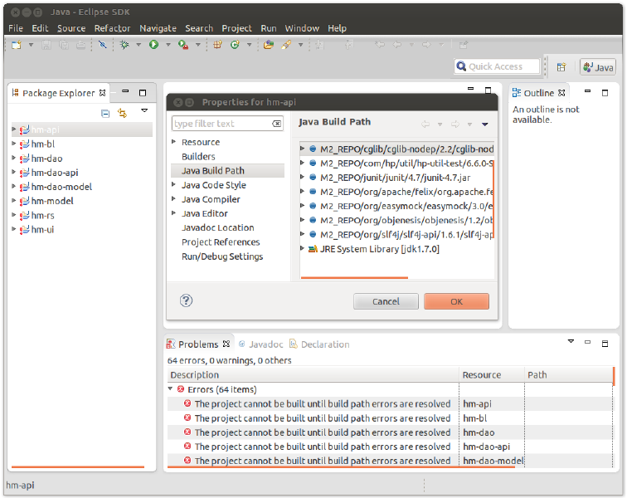Collapse the Errors (64 items) group
Screen dimensions: 627x498
pos(171,389)
